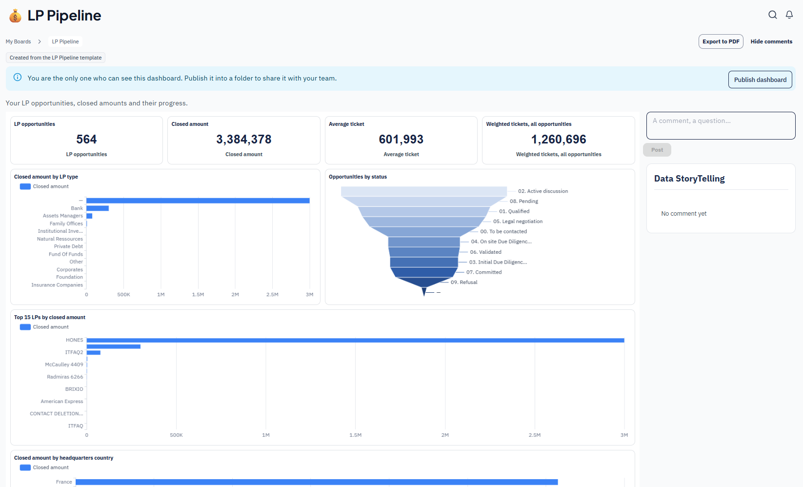Select funnel segment 00. To be contacted
The width and height of the screenshot is (803, 487).
tap(424, 232)
